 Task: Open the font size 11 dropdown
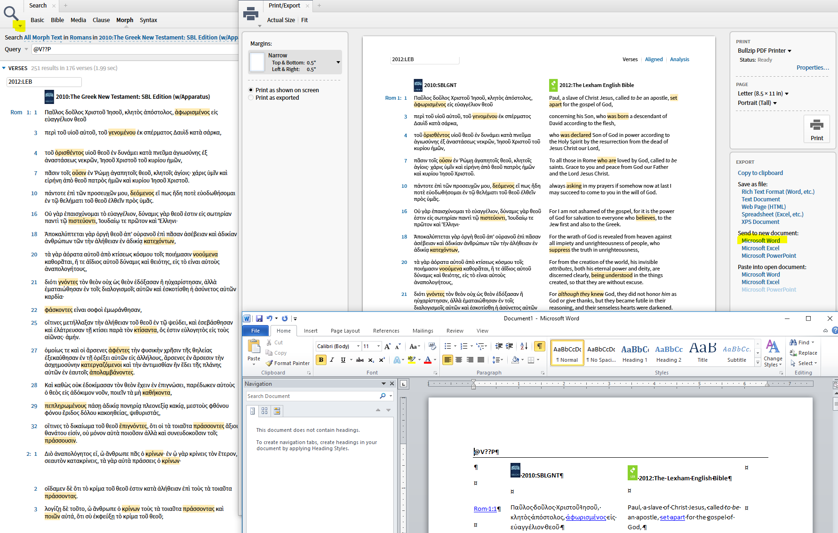pos(378,346)
